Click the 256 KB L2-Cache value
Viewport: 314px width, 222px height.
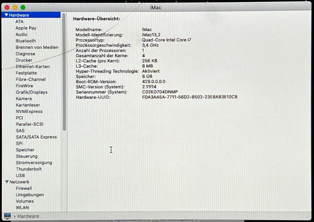click(149, 61)
